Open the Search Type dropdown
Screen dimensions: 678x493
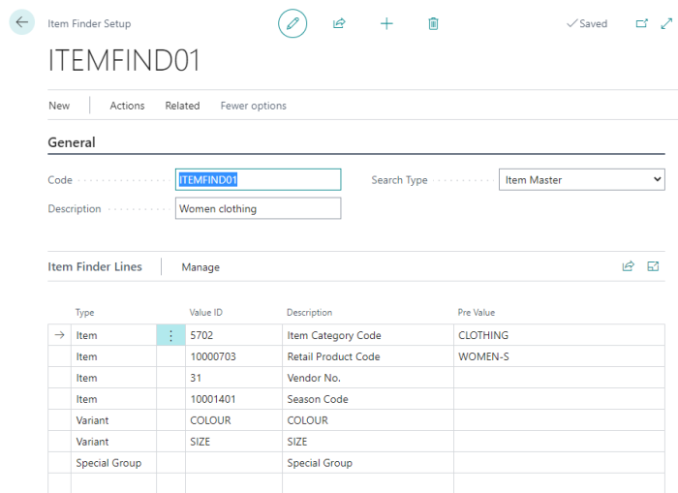[582, 180]
